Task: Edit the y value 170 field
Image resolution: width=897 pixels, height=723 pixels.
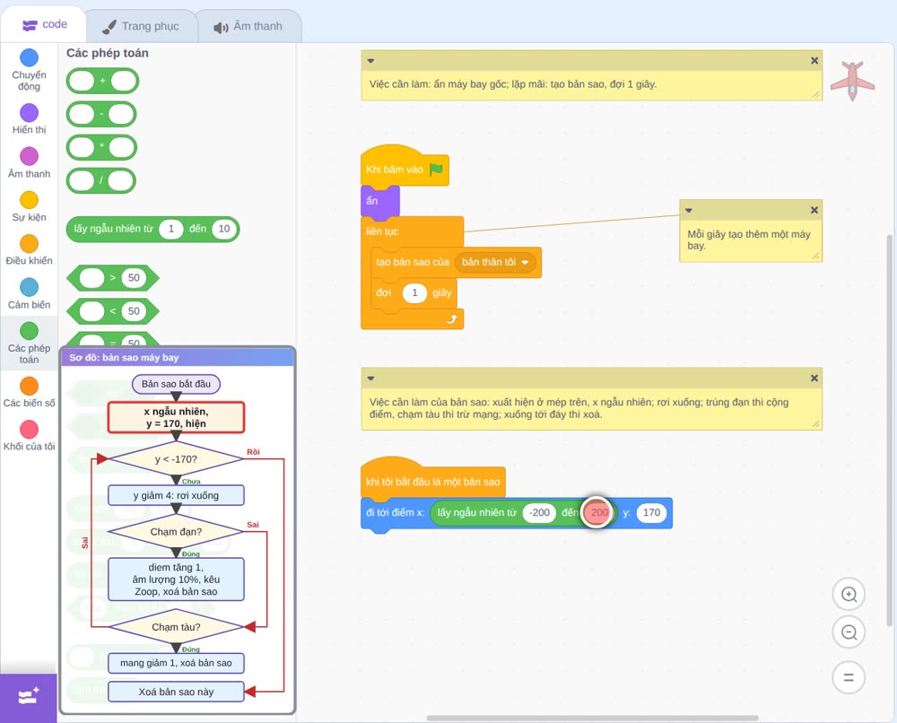Action: 651,512
